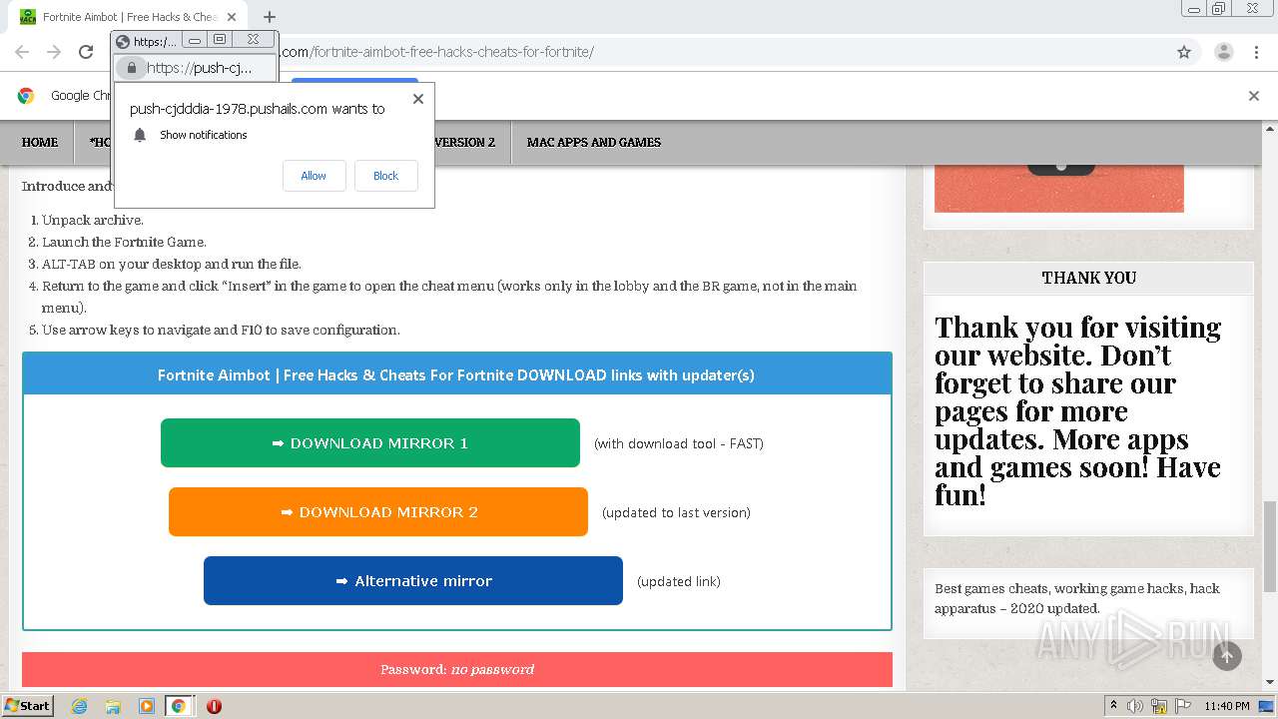Open a new tab with the plus button
1278x719 pixels.
(269, 17)
